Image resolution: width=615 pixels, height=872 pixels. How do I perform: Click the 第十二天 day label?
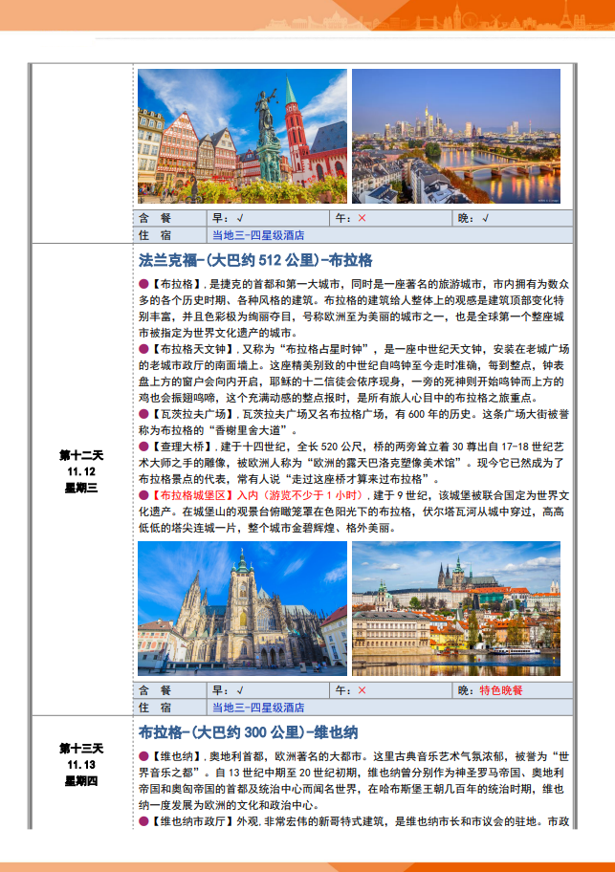(81, 455)
